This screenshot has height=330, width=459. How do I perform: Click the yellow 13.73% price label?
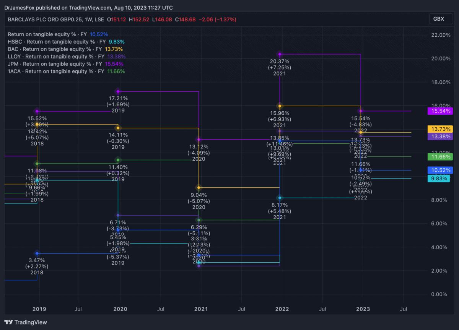[440, 129]
